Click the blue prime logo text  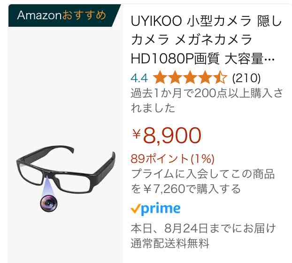[x=161, y=209]
